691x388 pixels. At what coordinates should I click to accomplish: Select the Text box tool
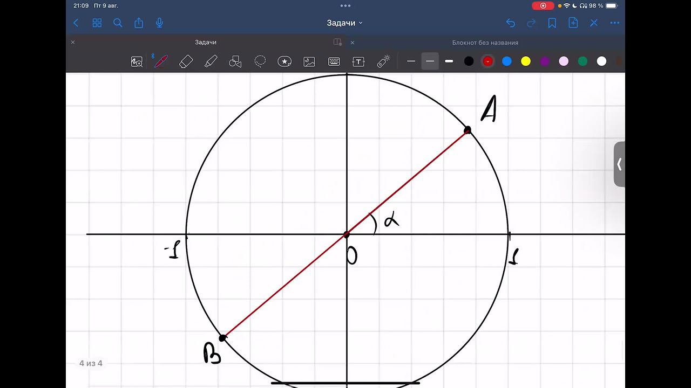point(358,61)
